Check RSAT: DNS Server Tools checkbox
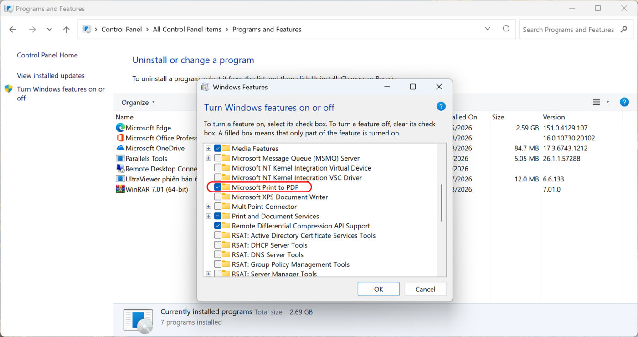 click(x=218, y=254)
